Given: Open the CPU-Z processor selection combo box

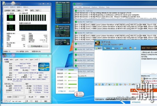Looking at the screenshot, I should (19, 97).
